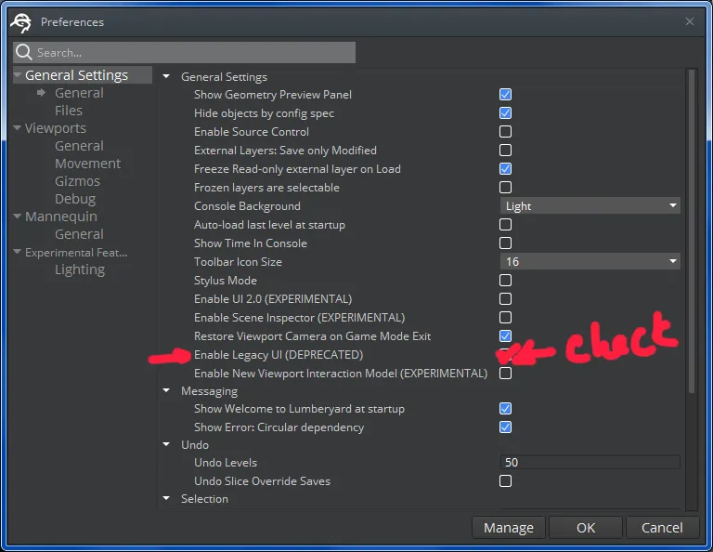This screenshot has width=713, height=552.
Task: Toggle Restore Viewport Camera on Game Mode Exit
Action: coord(505,335)
